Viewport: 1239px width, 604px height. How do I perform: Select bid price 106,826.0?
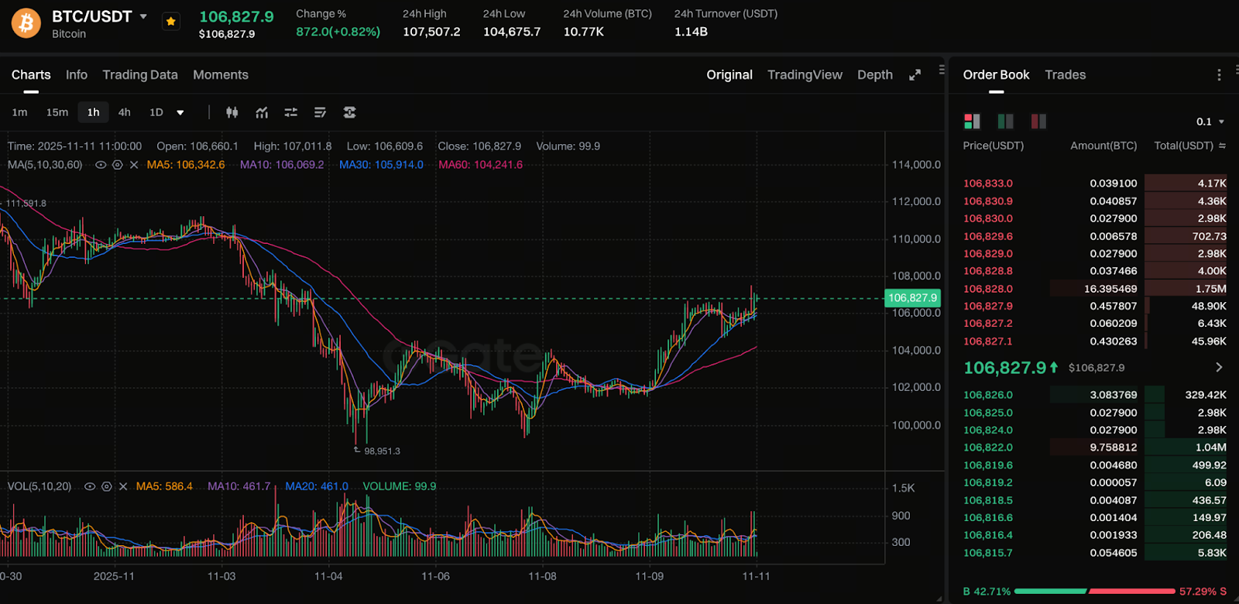pos(988,395)
